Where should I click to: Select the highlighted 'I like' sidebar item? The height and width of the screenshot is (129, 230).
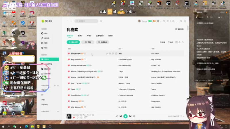pos(49,59)
